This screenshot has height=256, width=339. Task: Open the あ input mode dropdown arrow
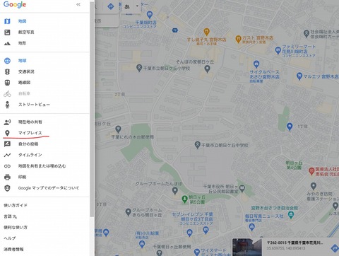[137, 6]
